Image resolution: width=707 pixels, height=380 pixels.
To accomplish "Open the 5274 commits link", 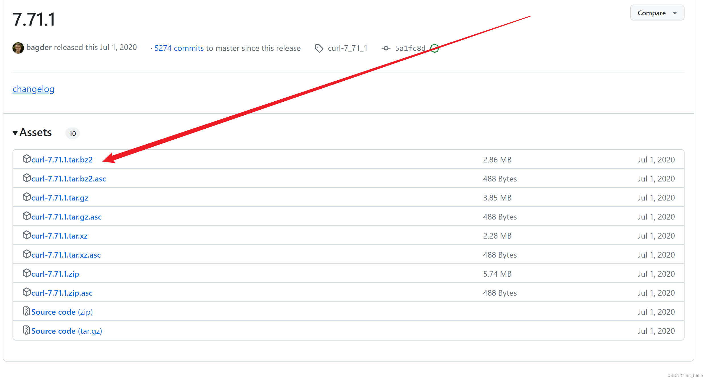I will tap(179, 48).
